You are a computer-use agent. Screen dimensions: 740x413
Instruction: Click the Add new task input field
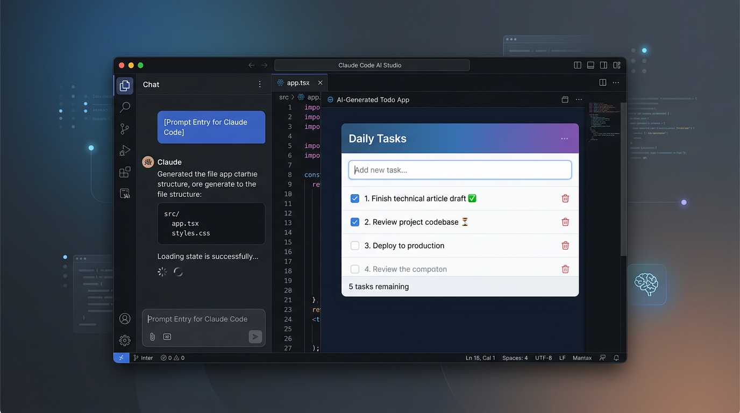(x=460, y=169)
